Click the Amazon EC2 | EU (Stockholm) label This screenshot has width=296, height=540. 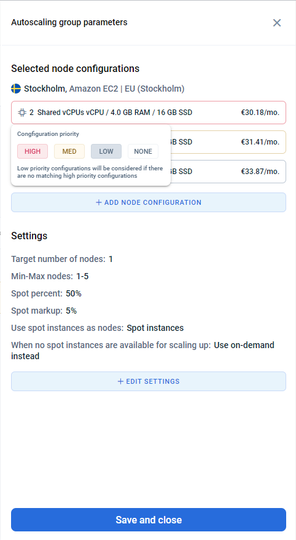(x=127, y=89)
